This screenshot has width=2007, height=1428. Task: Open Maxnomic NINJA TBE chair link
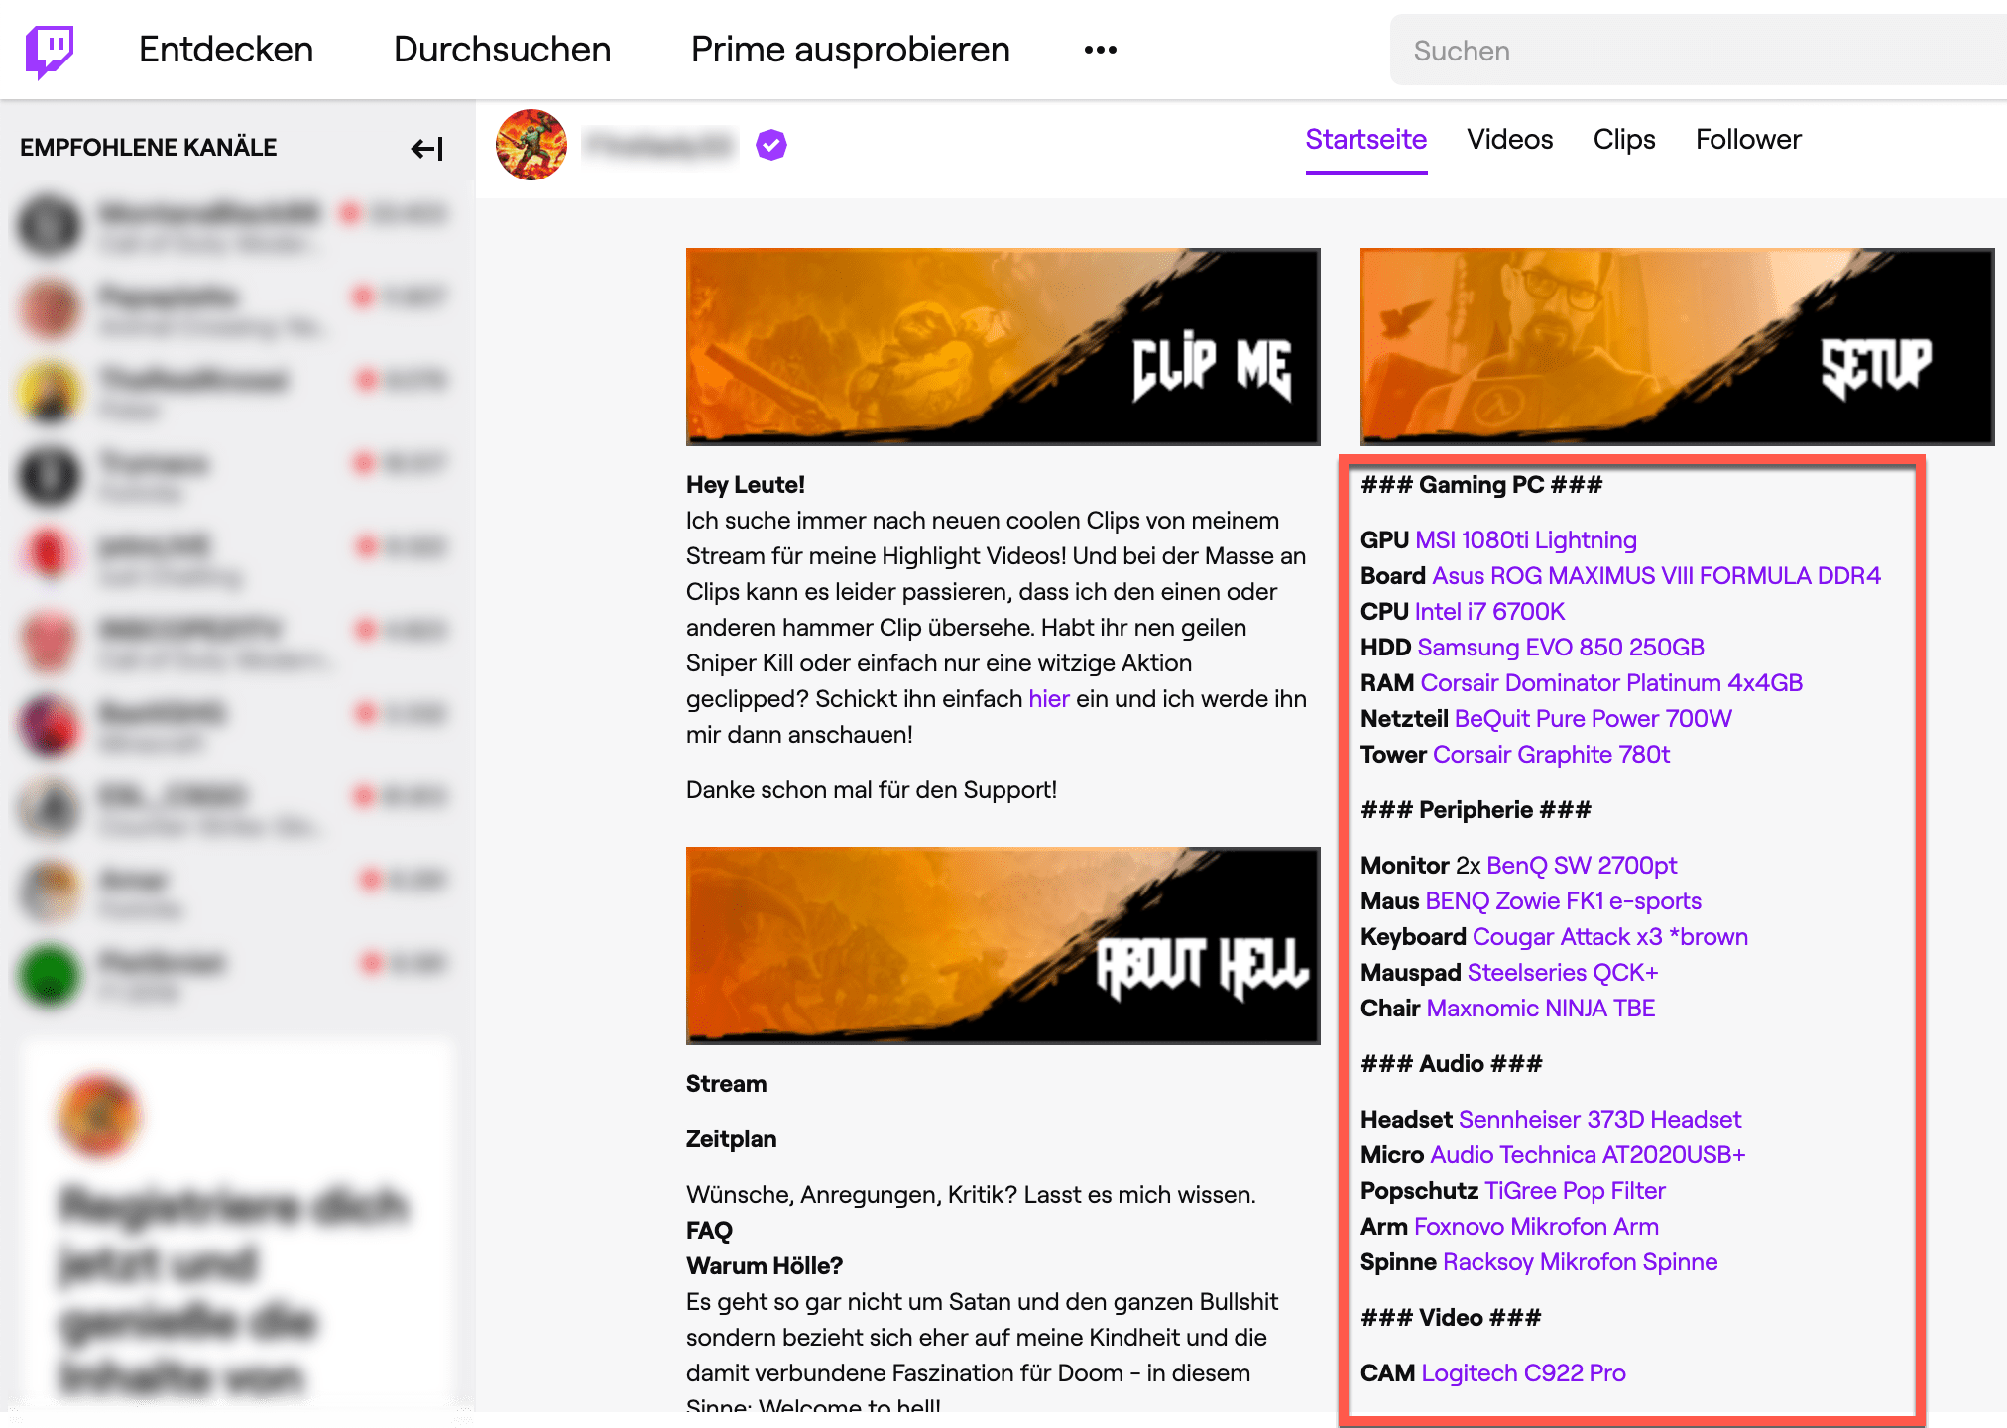pyautogui.click(x=1541, y=1009)
